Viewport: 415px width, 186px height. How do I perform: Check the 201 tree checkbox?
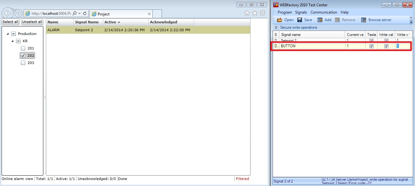pyautogui.click(x=23, y=48)
